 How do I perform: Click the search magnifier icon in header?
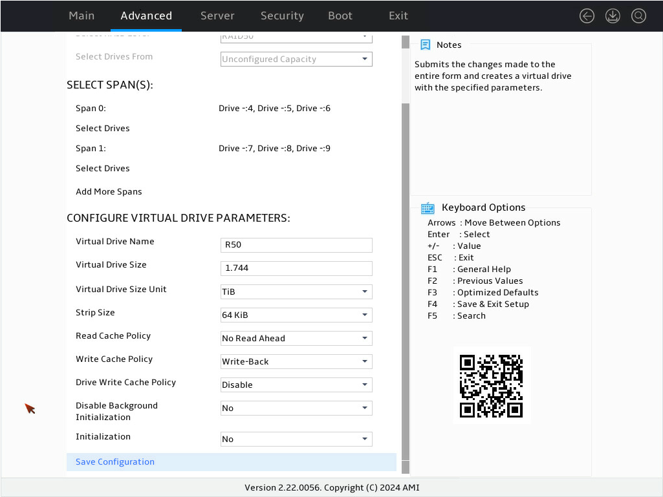(638, 16)
